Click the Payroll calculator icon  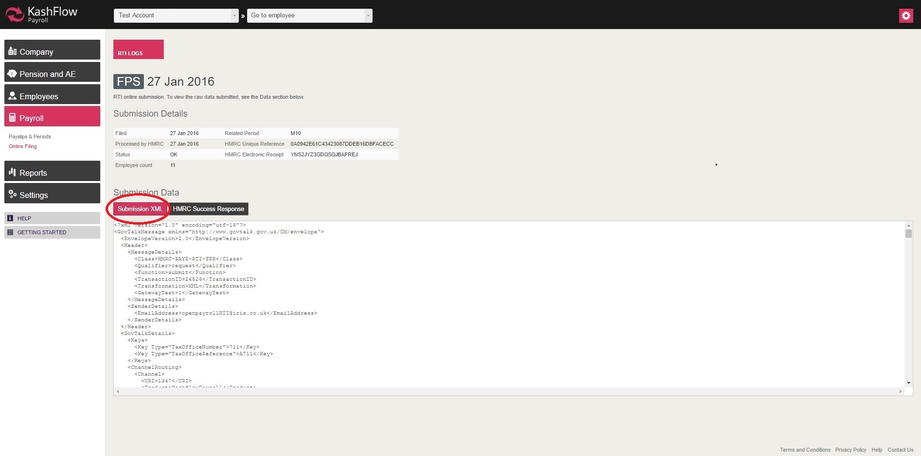click(13, 118)
